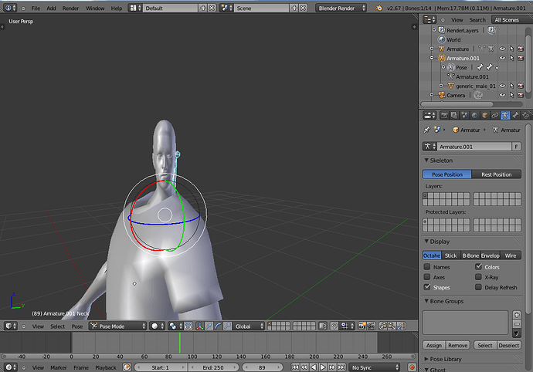Disable the Colors checkbox
The image size is (533, 372).
479,267
